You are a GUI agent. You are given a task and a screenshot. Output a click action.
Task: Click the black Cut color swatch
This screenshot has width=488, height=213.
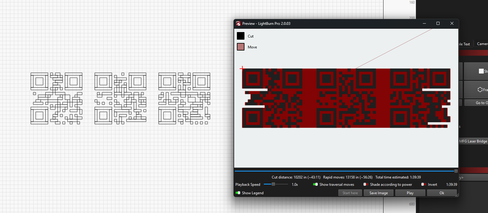tap(241, 36)
